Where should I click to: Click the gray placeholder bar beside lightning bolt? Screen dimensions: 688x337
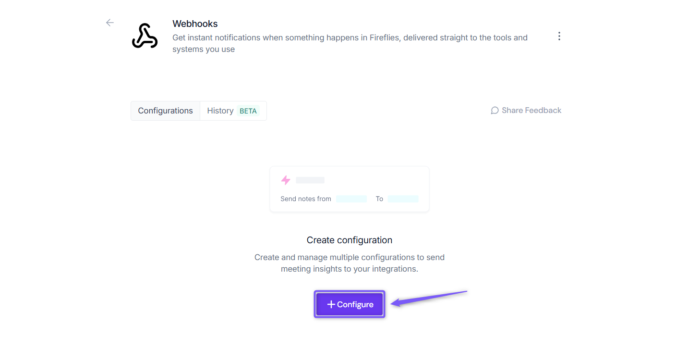(310, 180)
